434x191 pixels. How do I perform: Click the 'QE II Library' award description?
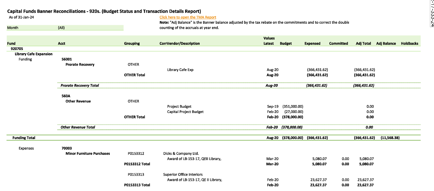195,180
